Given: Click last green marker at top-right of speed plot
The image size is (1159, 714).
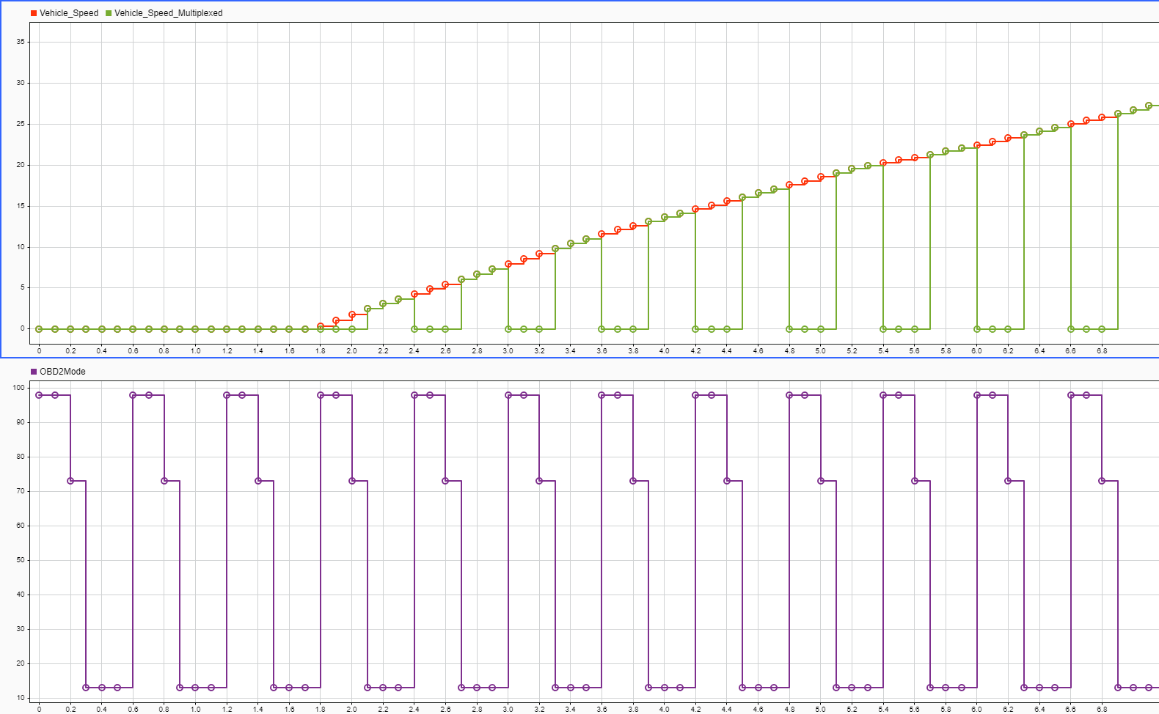Looking at the screenshot, I should coord(1149,106).
